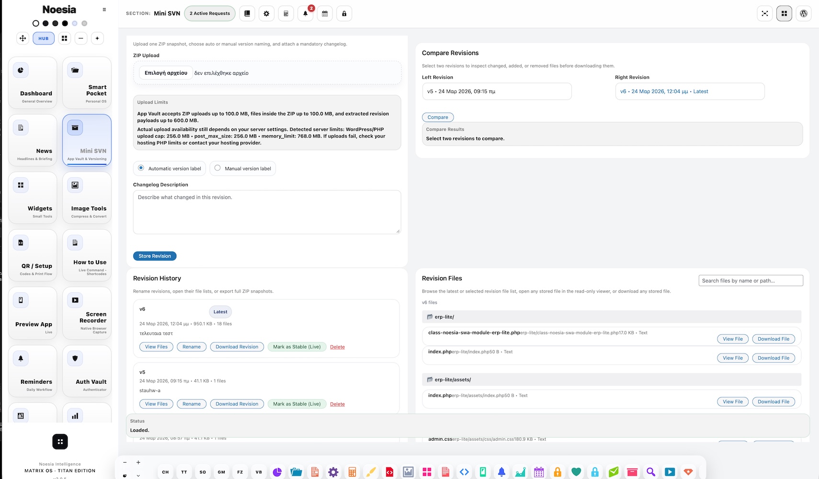Screen dimensions: 819x479
Task: Download the erp-lite/assets/index.php file
Action: tap(773, 401)
